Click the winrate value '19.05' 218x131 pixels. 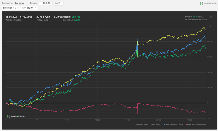[195, 17]
